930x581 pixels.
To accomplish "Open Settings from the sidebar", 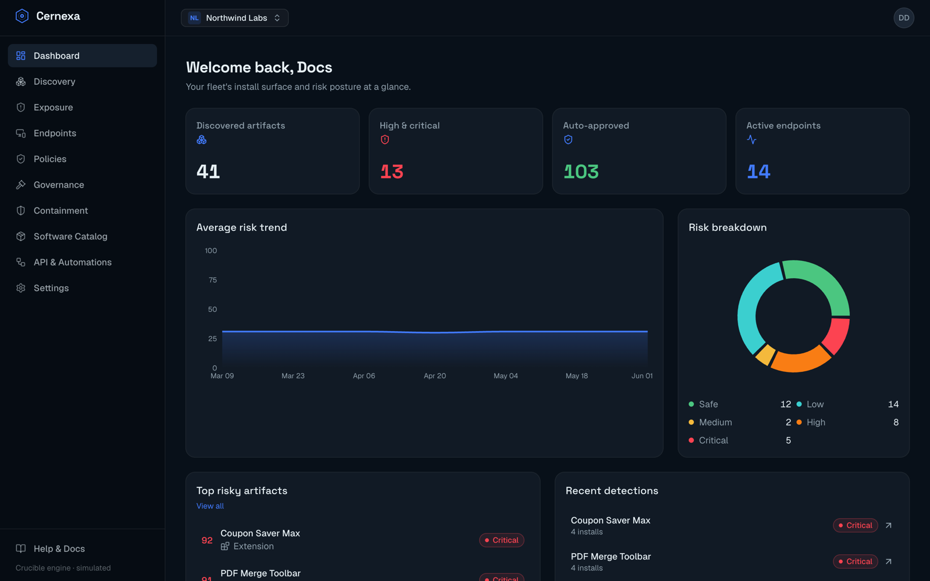I will [83, 288].
